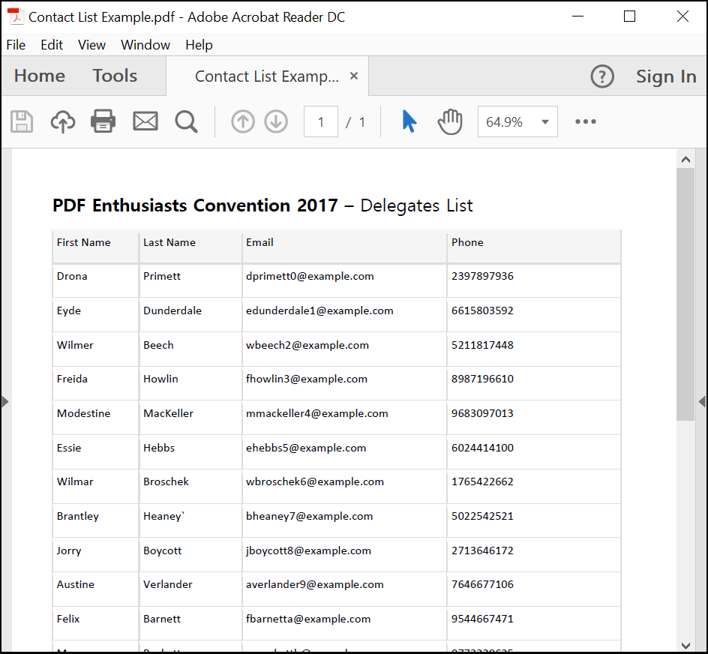This screenshot has width=708, height=654.
Task: Click inside the page number field
Action: click(x=320, y=121)
